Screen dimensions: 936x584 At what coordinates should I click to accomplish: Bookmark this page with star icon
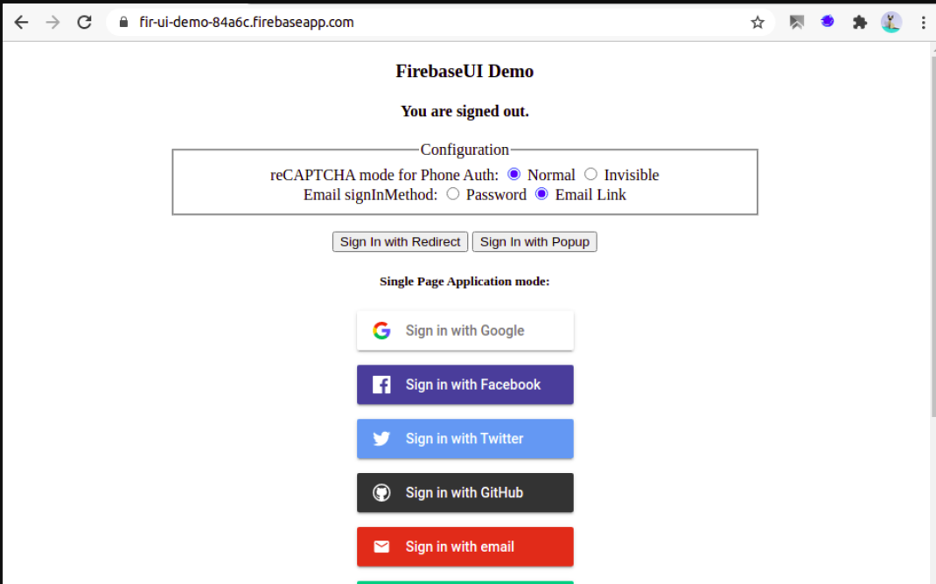(758, 23)
